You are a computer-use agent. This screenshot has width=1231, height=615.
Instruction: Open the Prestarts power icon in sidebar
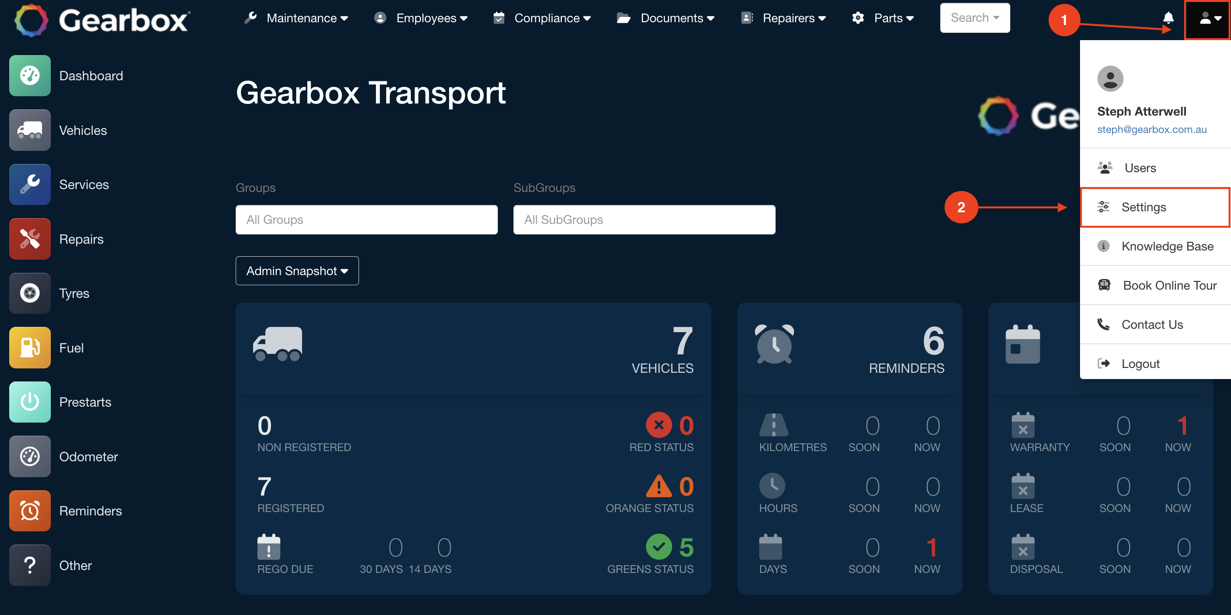click(x=30, y=402)
